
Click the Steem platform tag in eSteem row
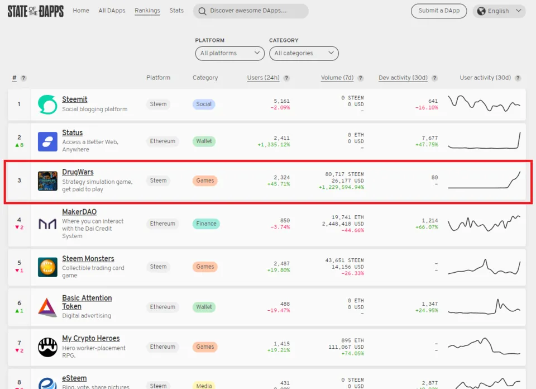point(158,386)
